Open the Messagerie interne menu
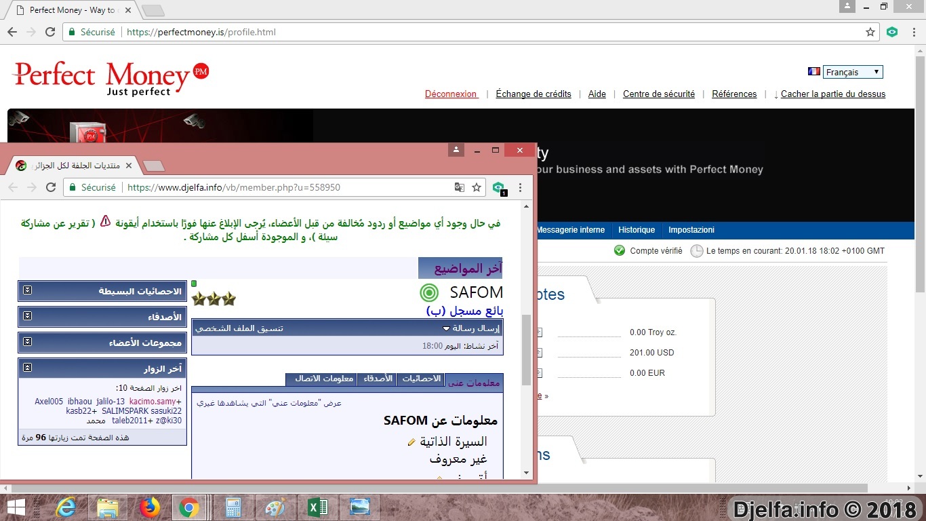Screen dimensions: 926x521 (x=570, y=230)
